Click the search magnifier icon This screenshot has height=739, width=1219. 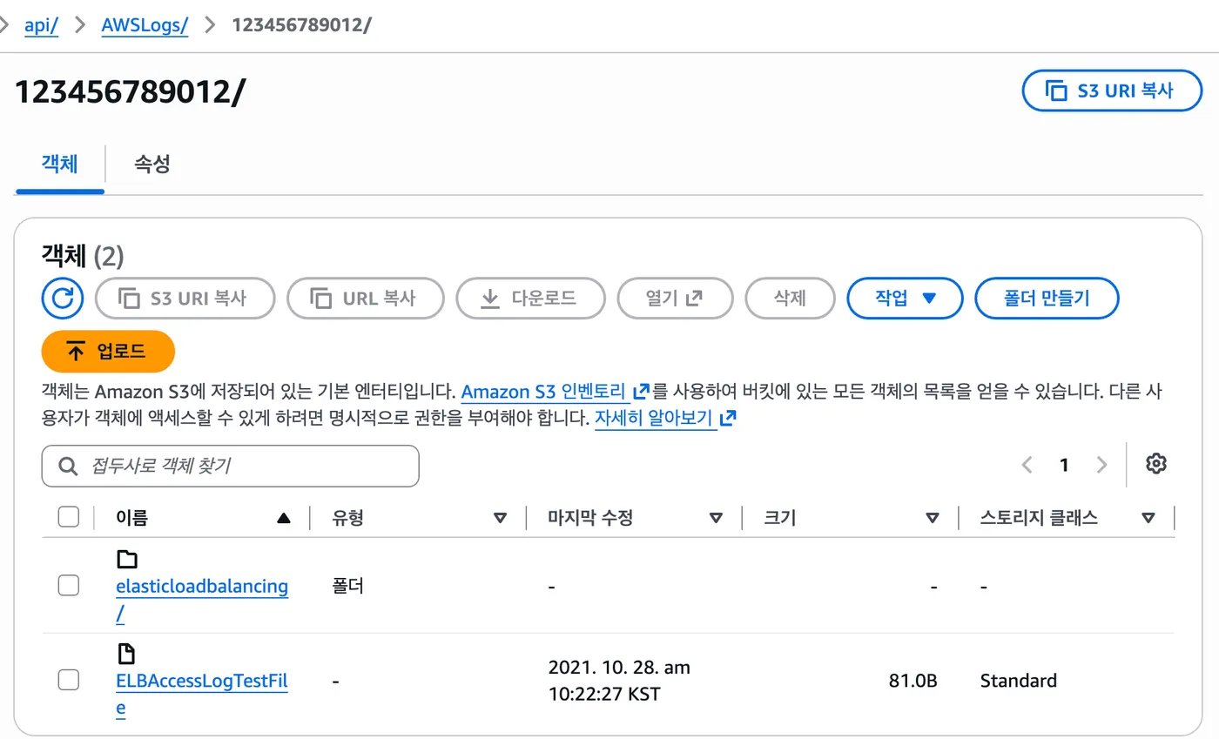[x=68, y=466]
